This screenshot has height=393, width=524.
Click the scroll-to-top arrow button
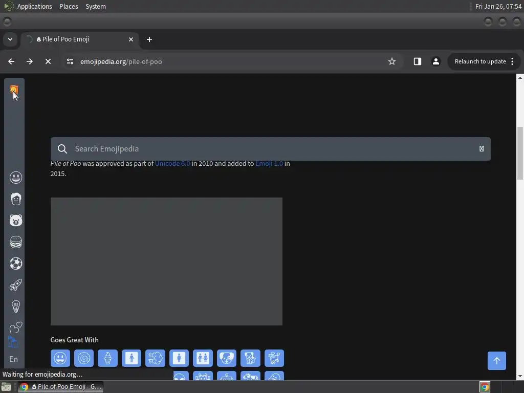[496, 361]
